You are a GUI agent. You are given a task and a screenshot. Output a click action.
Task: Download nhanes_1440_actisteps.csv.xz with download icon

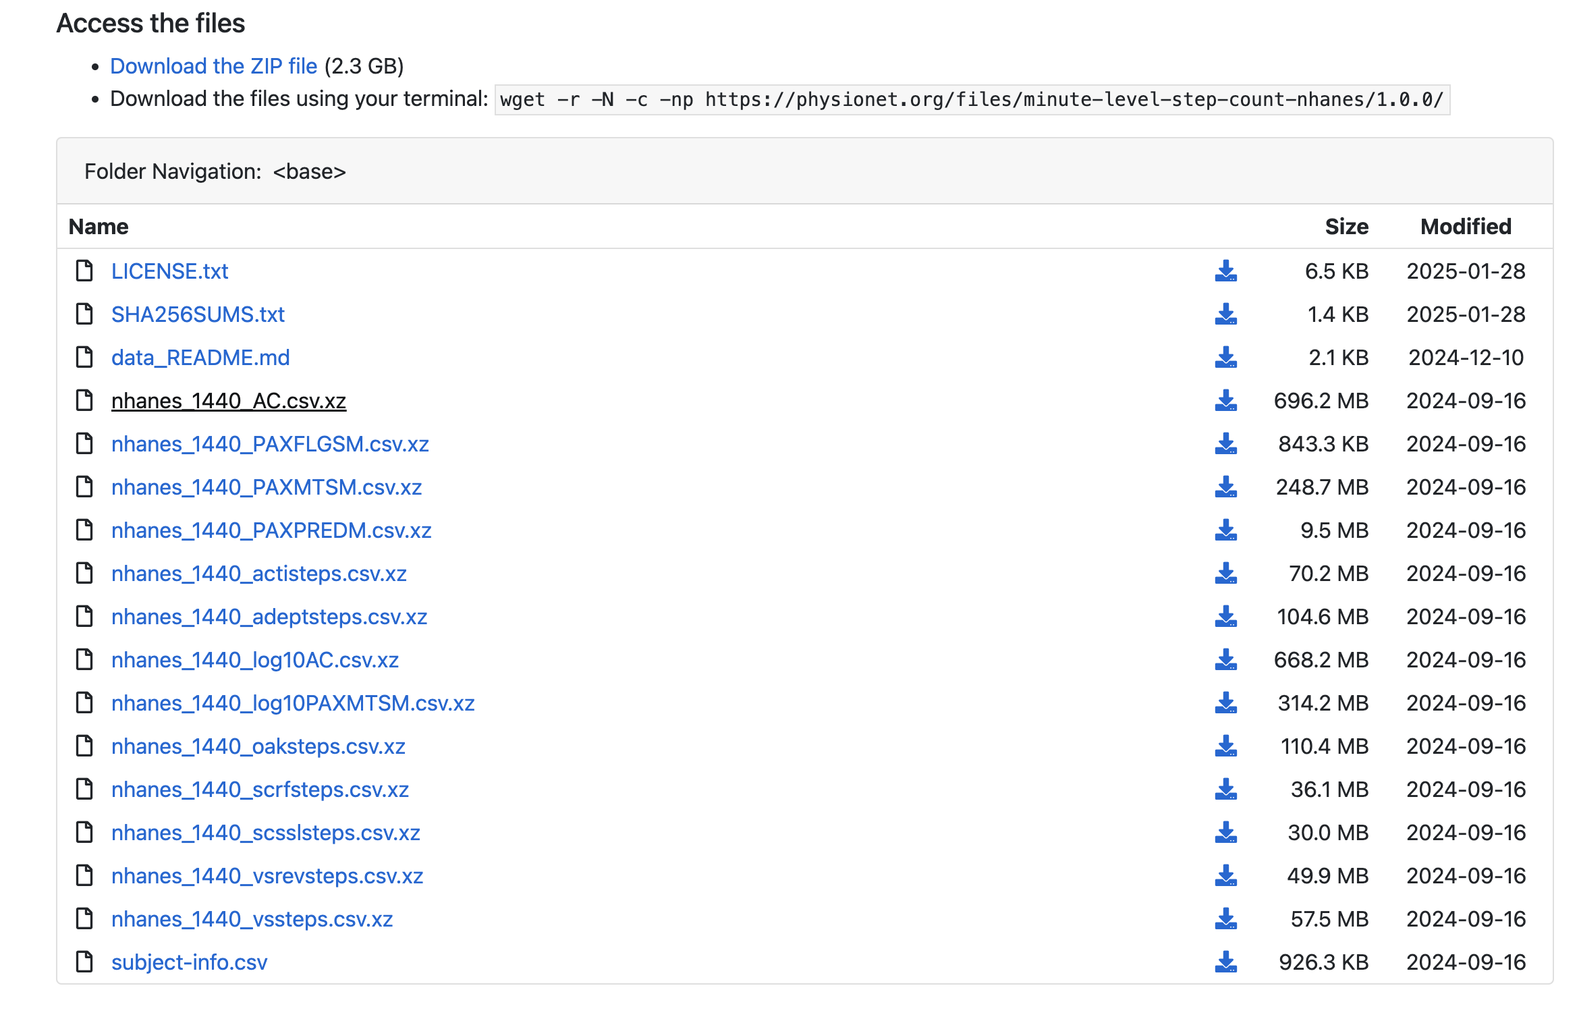pos(1225,574)
